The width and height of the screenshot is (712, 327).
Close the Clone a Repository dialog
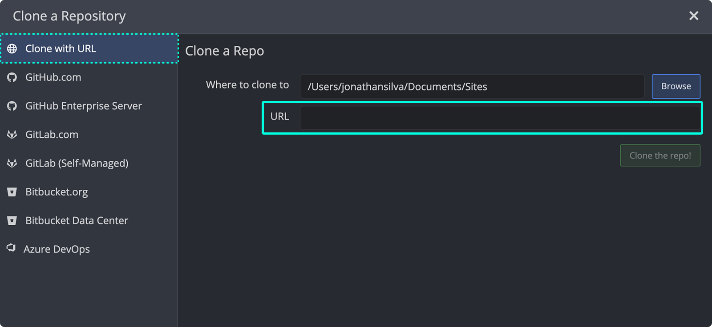click(693, 16)
